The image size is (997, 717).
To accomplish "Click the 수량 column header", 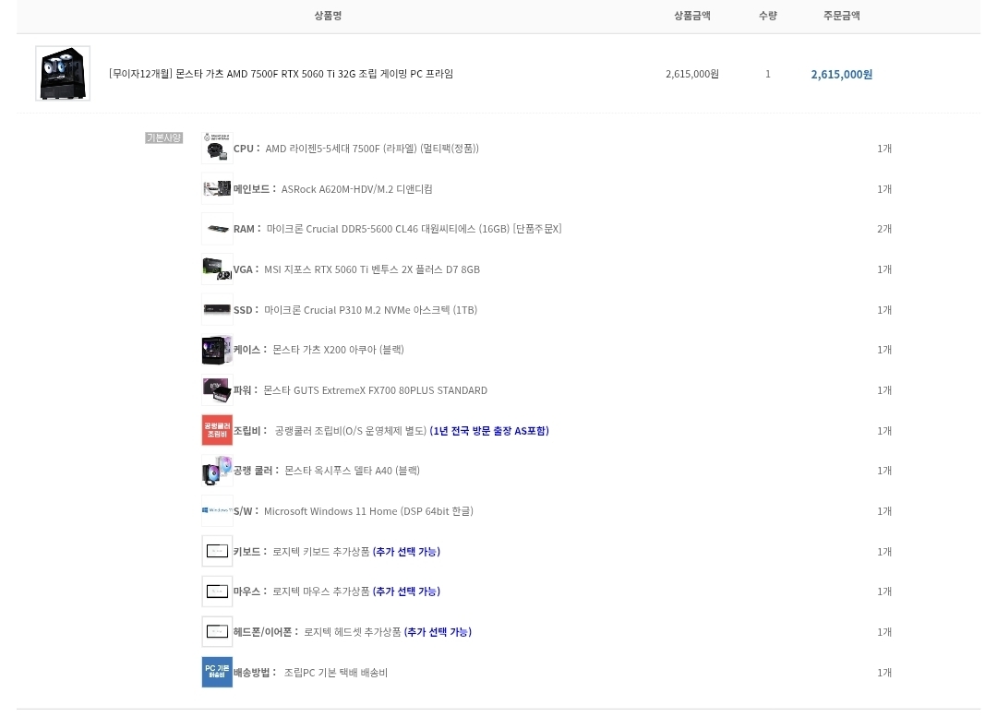I will 767,16.
